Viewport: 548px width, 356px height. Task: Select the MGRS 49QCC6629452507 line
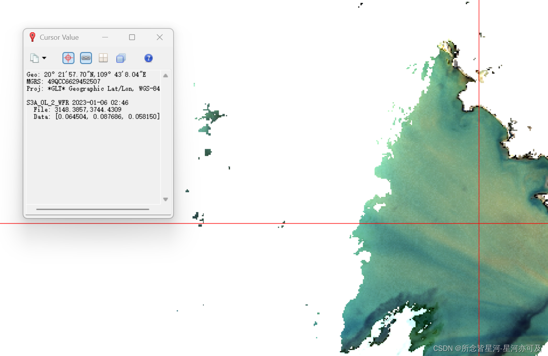tap(63, 81)
